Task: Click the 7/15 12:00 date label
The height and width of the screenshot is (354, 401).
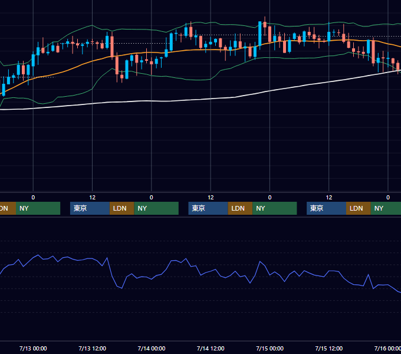Action: (329, 348)
